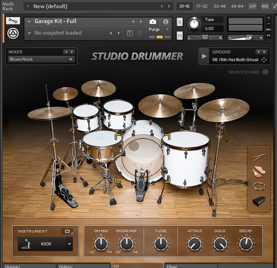
Task: Select the tambourine percussion icon
Action: (259, 186)
